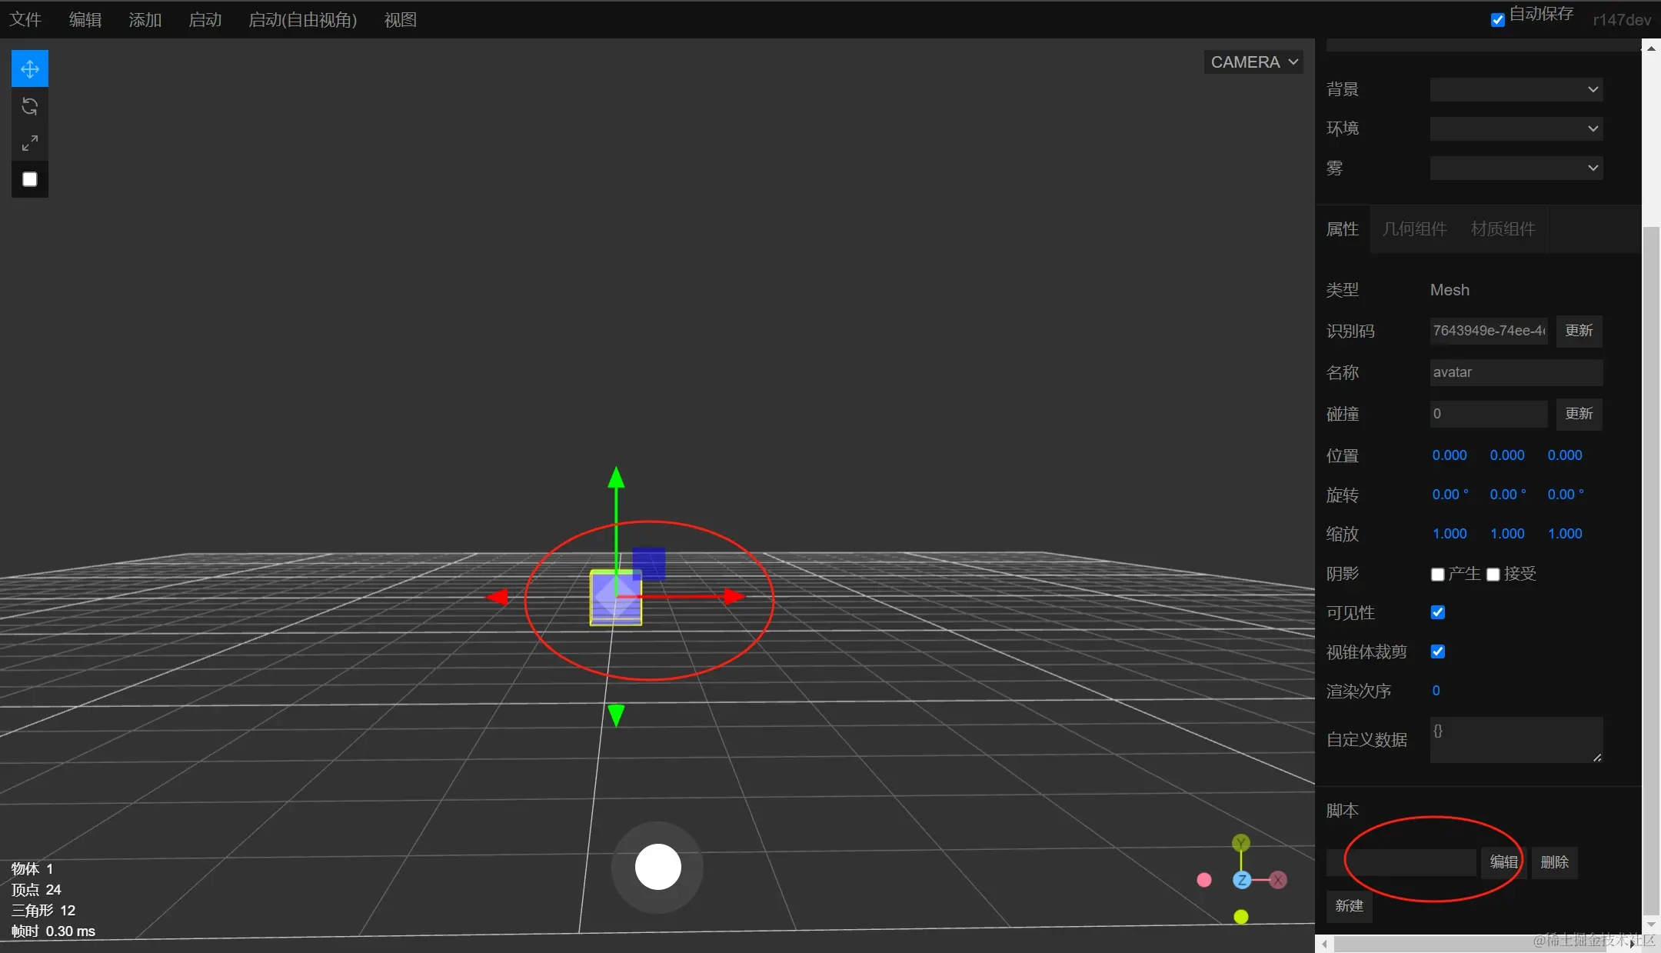Click the white joystick circle
1661x953 pixels.
pos(657,867)
